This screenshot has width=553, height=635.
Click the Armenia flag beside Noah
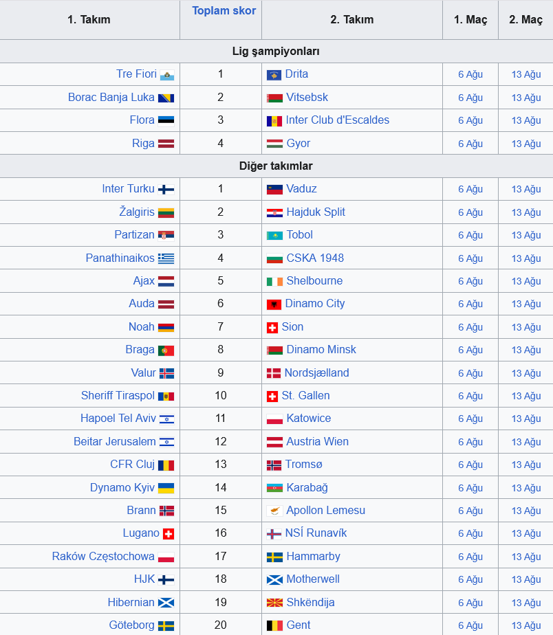(166, 327)
